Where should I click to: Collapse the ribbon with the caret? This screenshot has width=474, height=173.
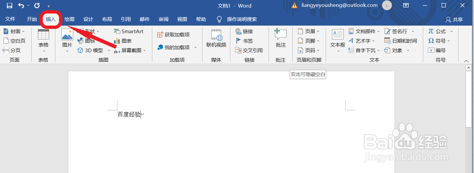tap(466, 61)
